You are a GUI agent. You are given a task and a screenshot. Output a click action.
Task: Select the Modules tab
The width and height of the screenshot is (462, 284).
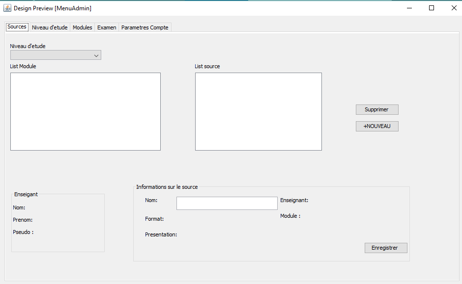[x=82, y=27]
